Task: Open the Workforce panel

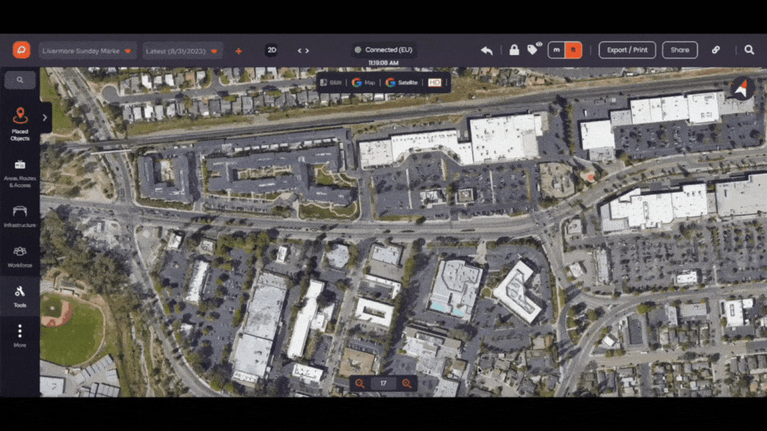Action: click(20, 257)
